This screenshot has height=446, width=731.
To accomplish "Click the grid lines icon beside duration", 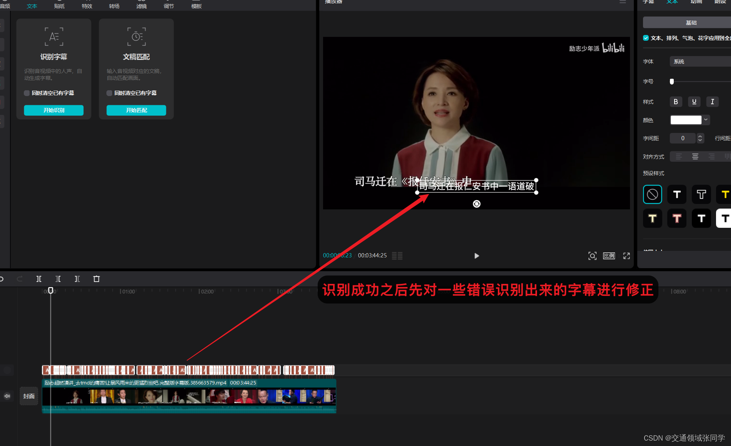I will click(x=397, y=256).
